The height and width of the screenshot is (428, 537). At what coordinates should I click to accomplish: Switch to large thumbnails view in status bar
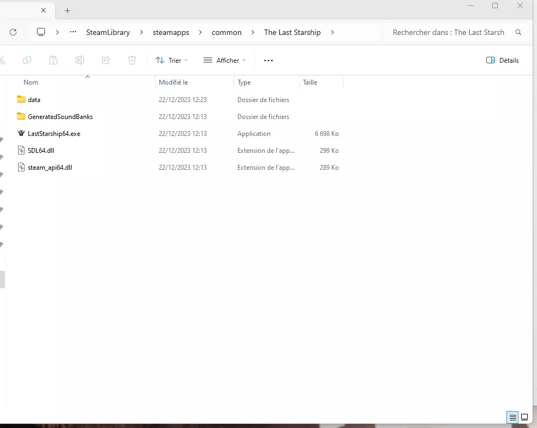point(524,418)
